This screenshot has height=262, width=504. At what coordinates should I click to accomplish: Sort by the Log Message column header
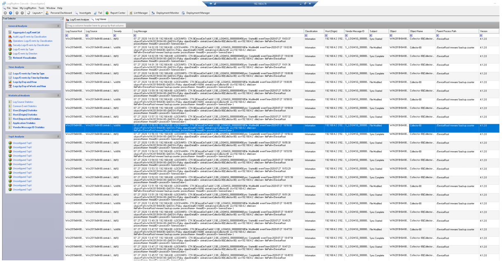coord(218,31)
